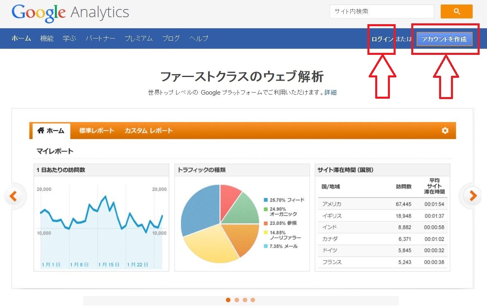487x308 pixels.
Task: Follow the 詳細 link
Action: [x=331, y=92]
